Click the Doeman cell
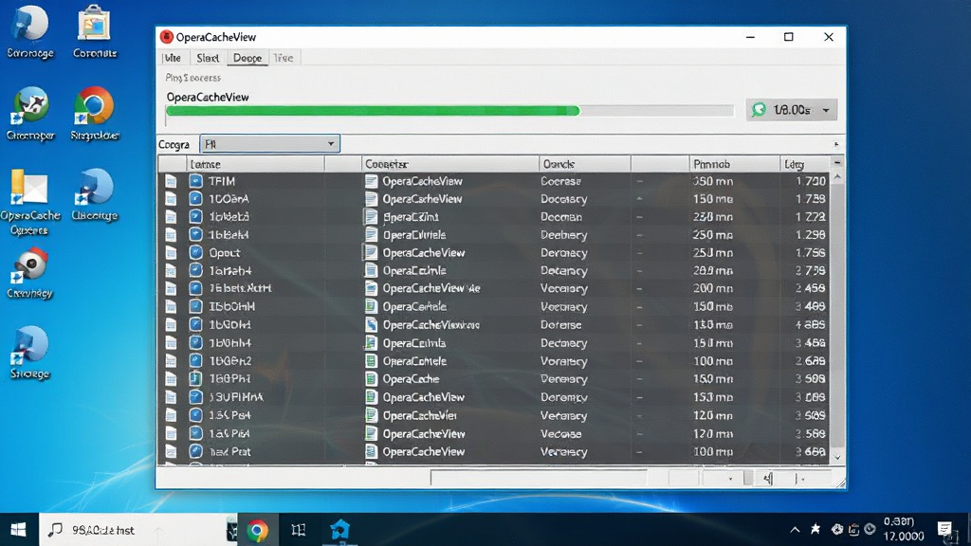Image resolution: width=971 pixels, height=546 pixels. coord(561,217)
